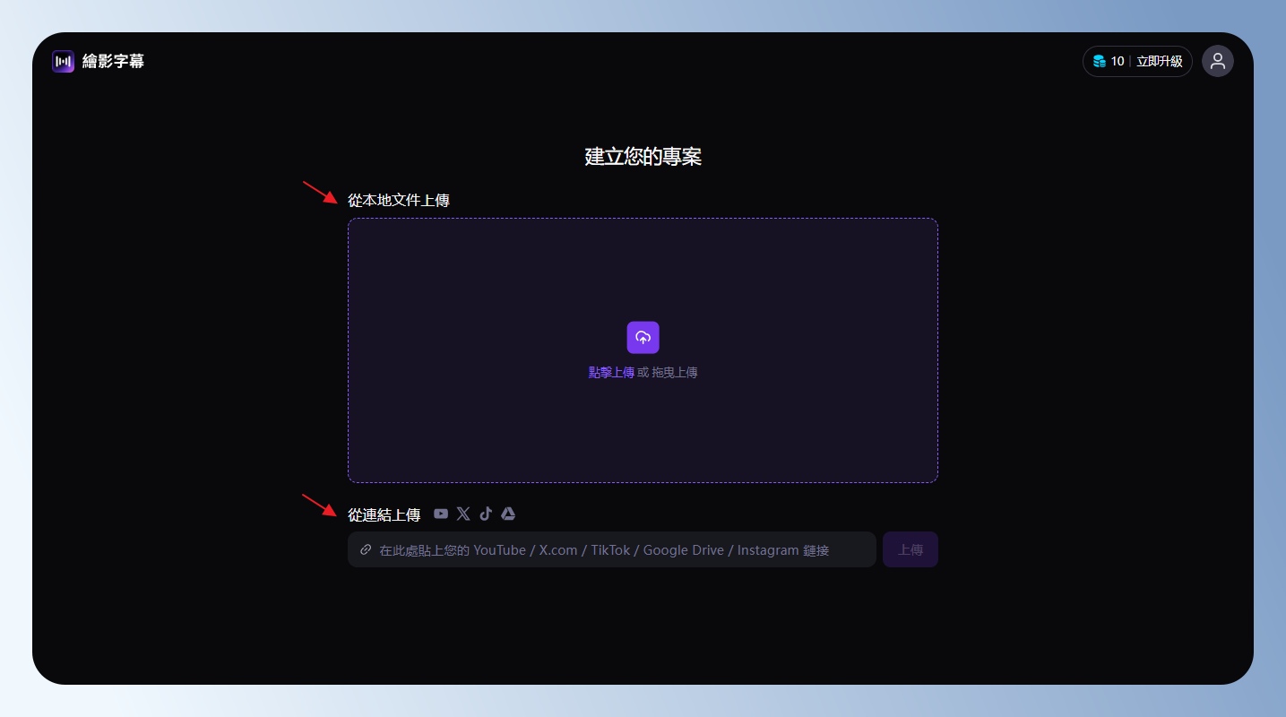
Task: Click inside the dashed upload drop zone
Action: pyautogui.click(x=643, y=269)
